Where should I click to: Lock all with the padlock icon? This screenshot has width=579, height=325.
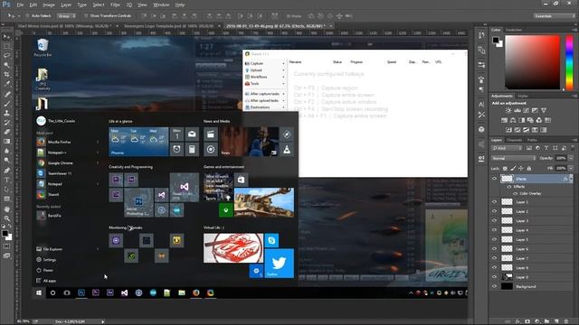click(x=528, y=169)
